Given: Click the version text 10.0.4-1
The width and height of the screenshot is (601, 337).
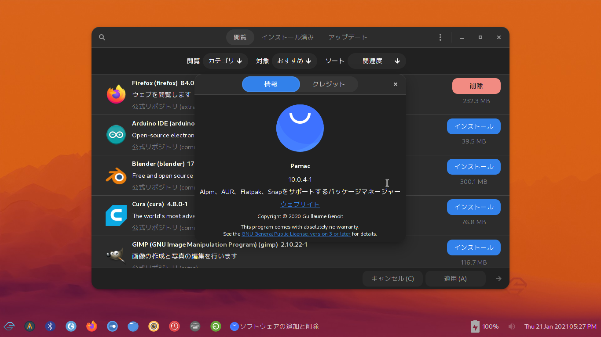Looking at the screenshot, I should [300, 179].
